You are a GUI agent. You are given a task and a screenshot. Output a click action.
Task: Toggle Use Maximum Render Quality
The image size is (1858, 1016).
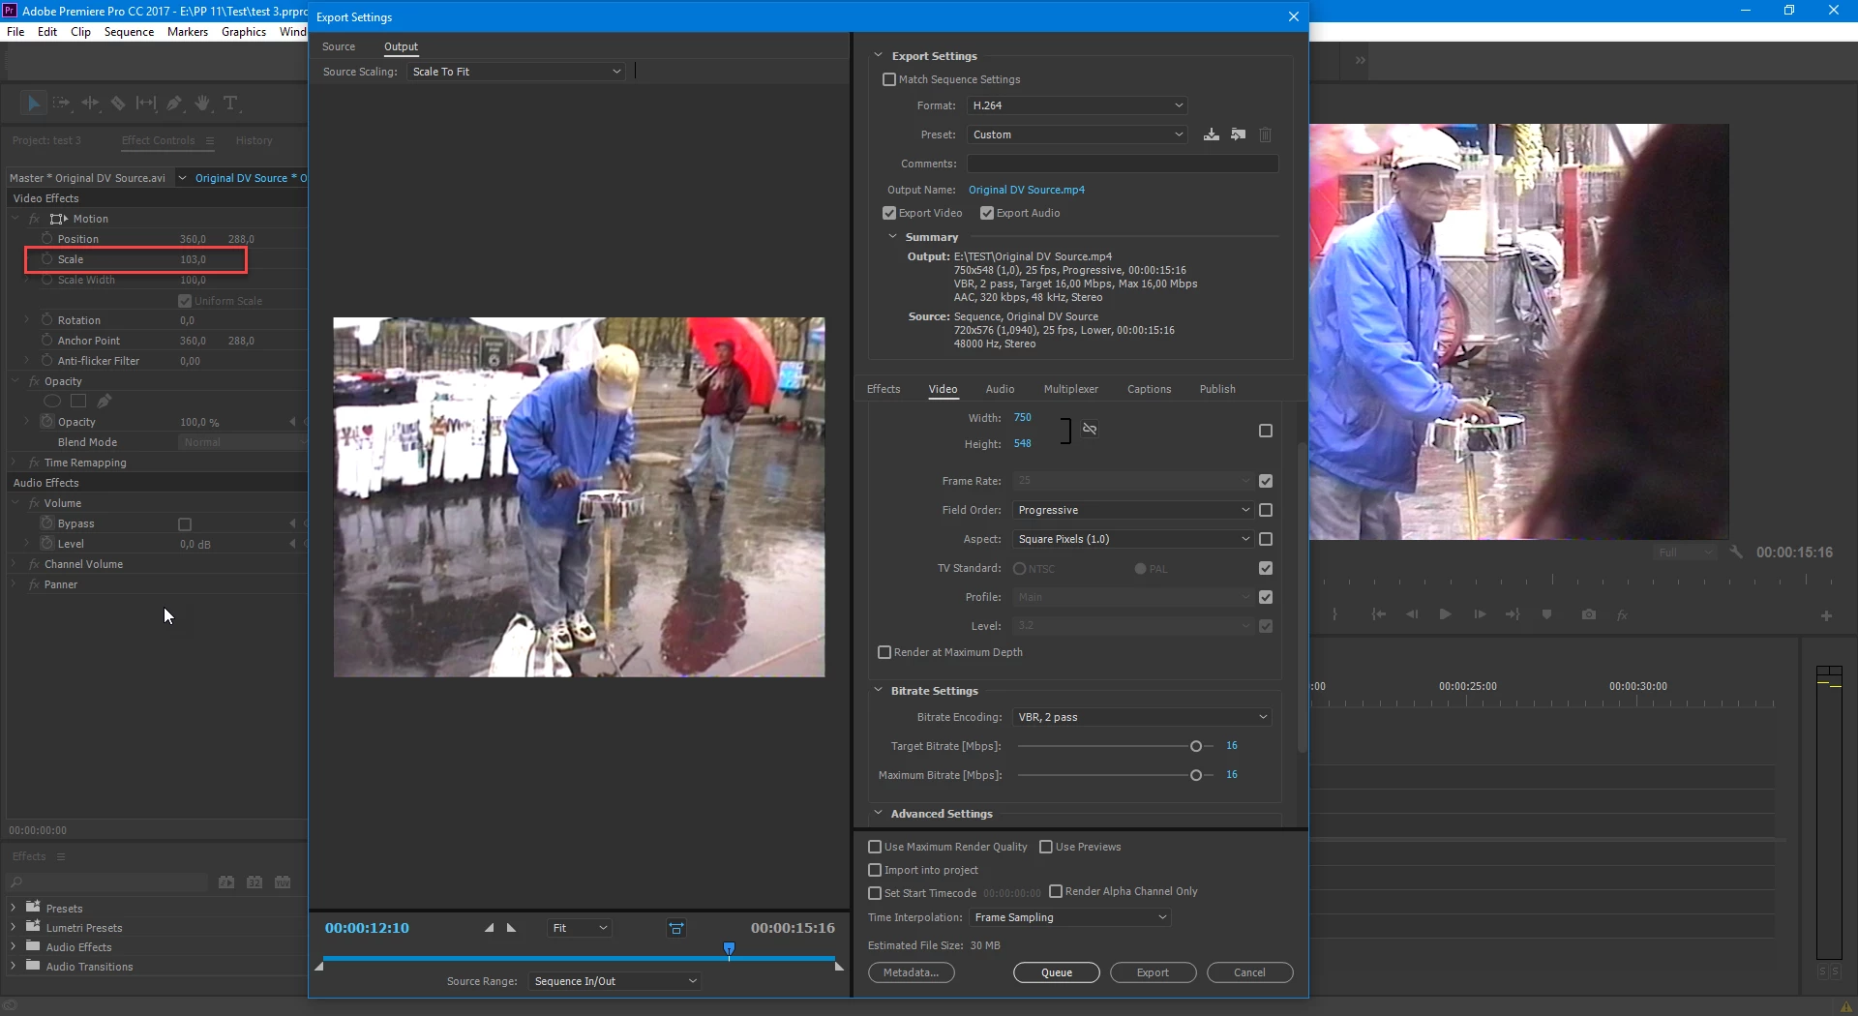pyautogui.click(x=875, y=847)
